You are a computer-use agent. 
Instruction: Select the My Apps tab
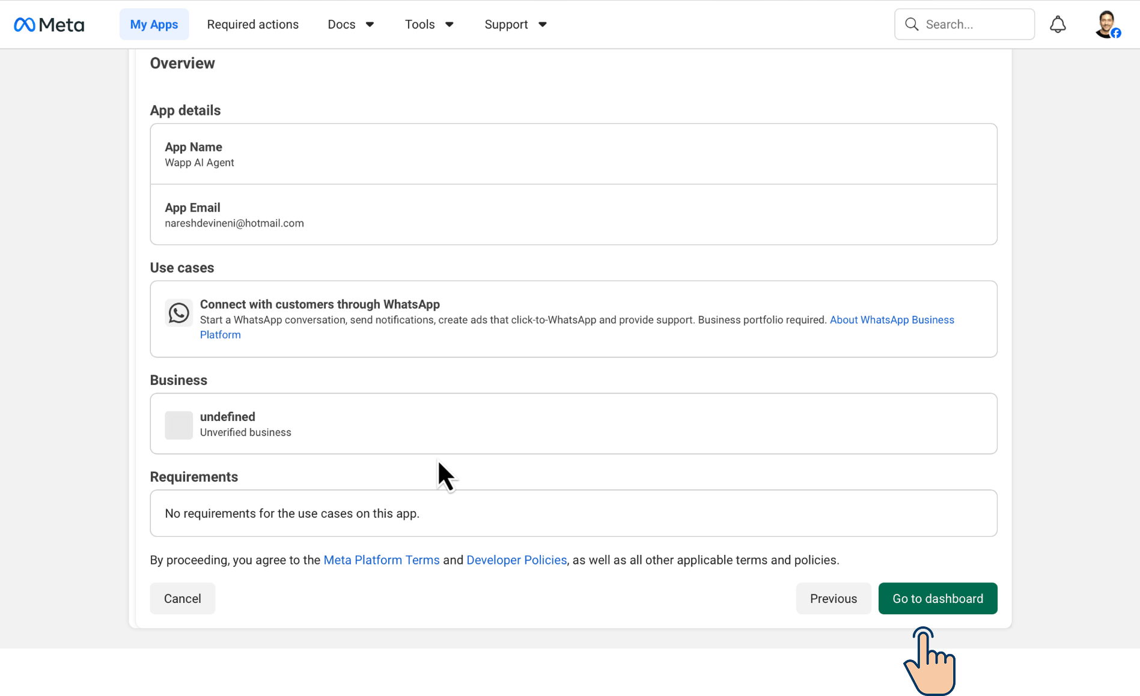(154, 25)
